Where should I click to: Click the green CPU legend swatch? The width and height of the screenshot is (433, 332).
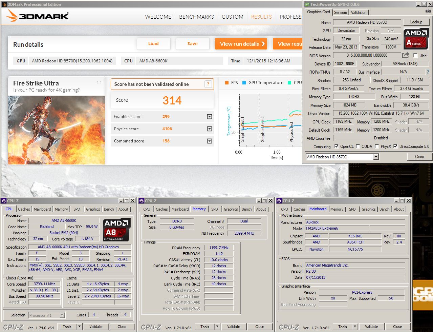click(x=289, y=83)
